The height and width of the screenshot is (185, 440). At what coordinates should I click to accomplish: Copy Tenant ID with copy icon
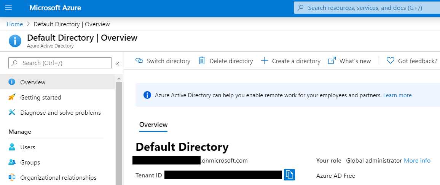point(289,175)
